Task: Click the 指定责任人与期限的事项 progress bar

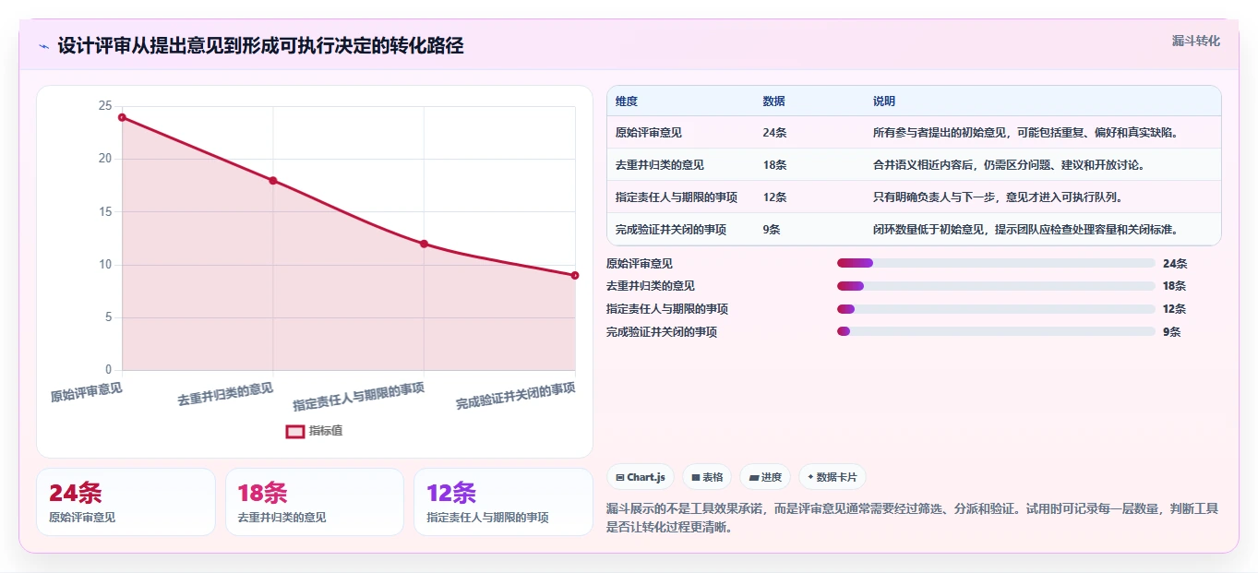Action: click(996, 309)
